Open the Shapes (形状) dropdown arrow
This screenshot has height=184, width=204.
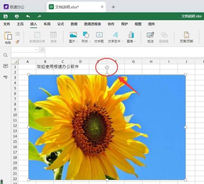click(x=90, y=41)
